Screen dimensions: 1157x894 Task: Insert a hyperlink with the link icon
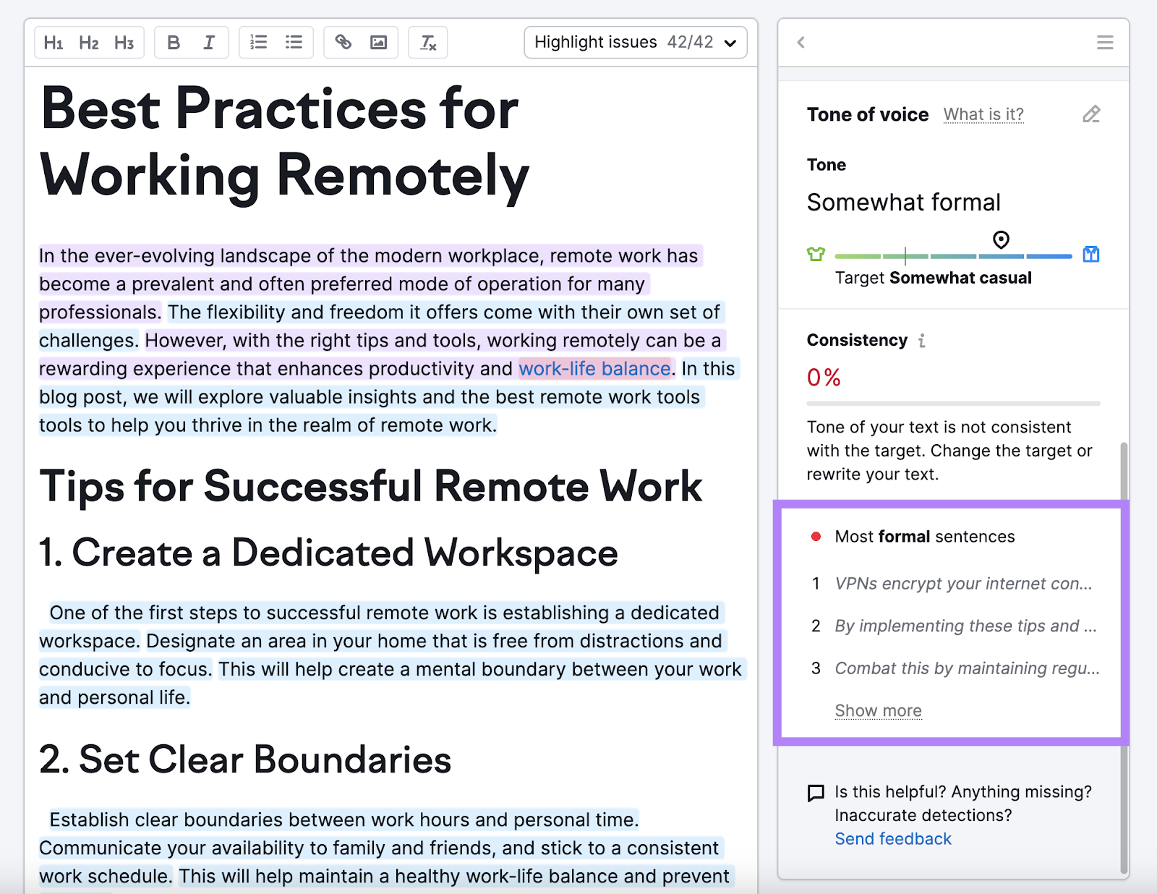(x=343, y=42)
